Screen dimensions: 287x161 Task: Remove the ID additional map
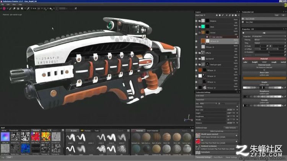coord(236,141)
